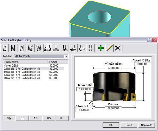
Task: Select the last lollipop cutter tool icon
Action: click(90, 48)
